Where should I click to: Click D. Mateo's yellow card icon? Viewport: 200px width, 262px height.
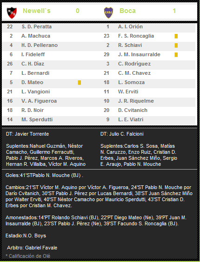click(x=80, y=83)
